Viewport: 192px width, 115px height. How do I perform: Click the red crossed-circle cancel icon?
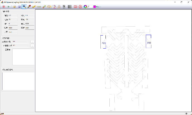point(80,6)
